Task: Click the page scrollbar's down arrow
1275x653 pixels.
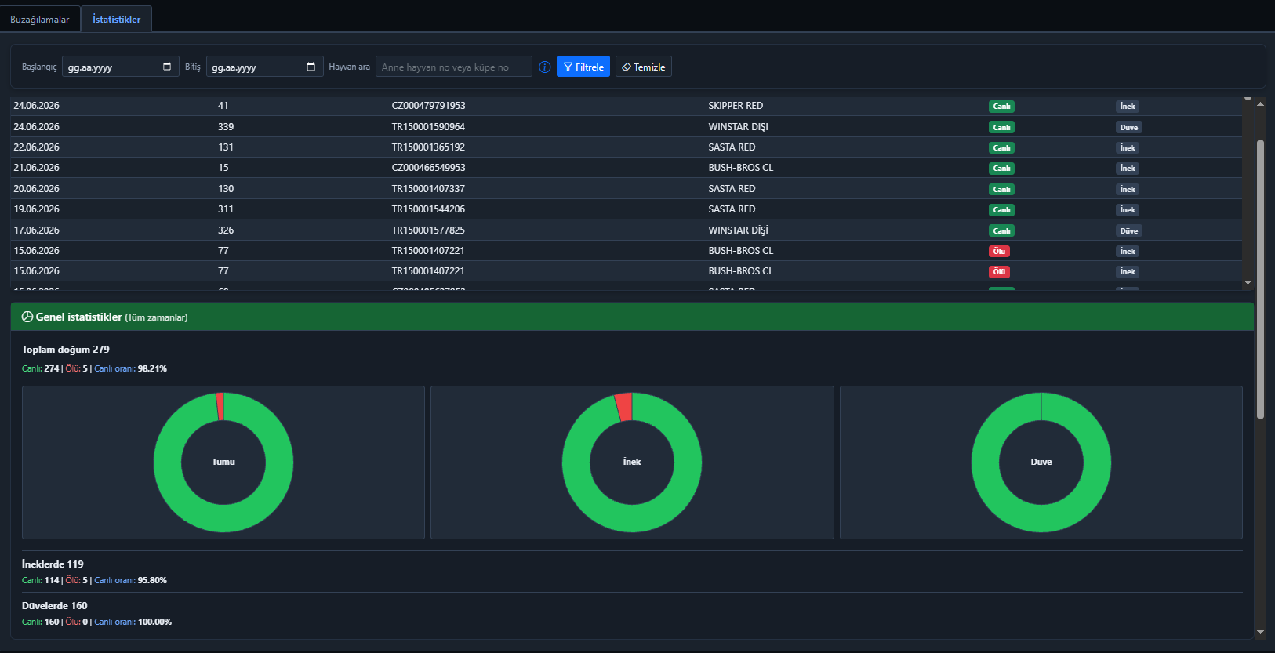Action: click(1260, 632)
